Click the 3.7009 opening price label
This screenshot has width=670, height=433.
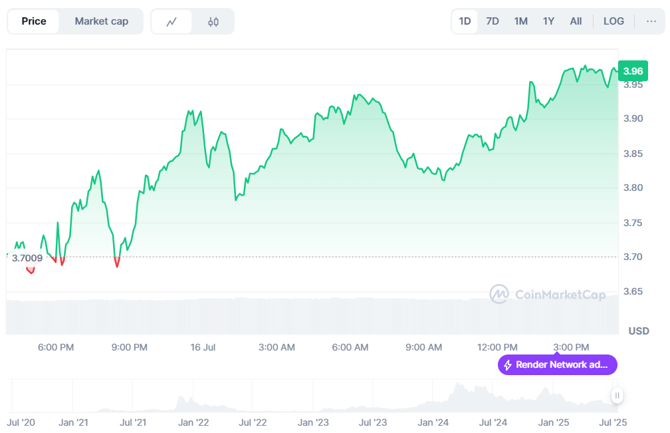coord(27,258)
